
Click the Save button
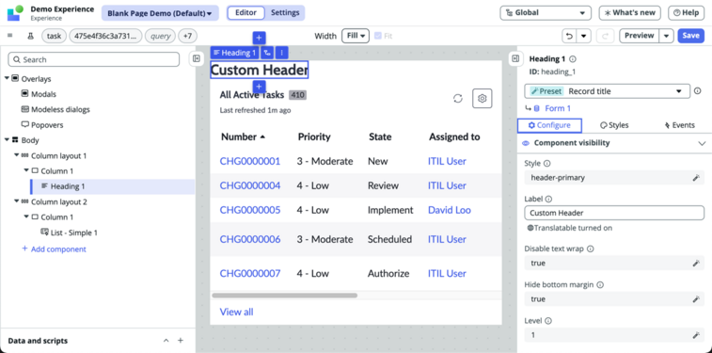pos(690,36)
